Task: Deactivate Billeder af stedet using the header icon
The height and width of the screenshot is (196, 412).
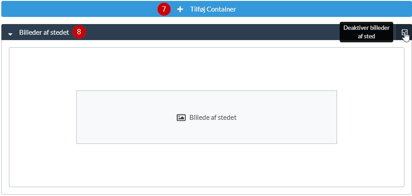Action: [404, 33]
